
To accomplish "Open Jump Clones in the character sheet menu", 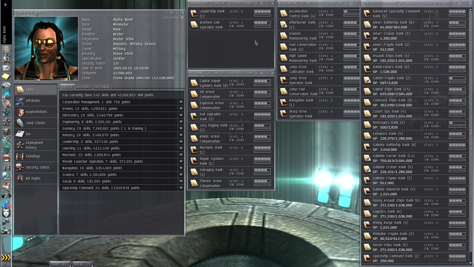I will coord(36,123).
